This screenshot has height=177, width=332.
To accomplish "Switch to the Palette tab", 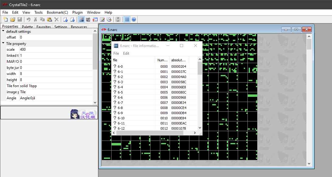I will pos(27,27).
